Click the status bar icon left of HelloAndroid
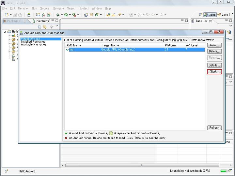This screenshot has height=176, width=235. coord(7,171)
